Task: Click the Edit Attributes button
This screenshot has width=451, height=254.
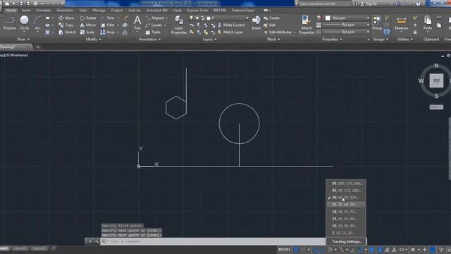Action: coord(278,32)
